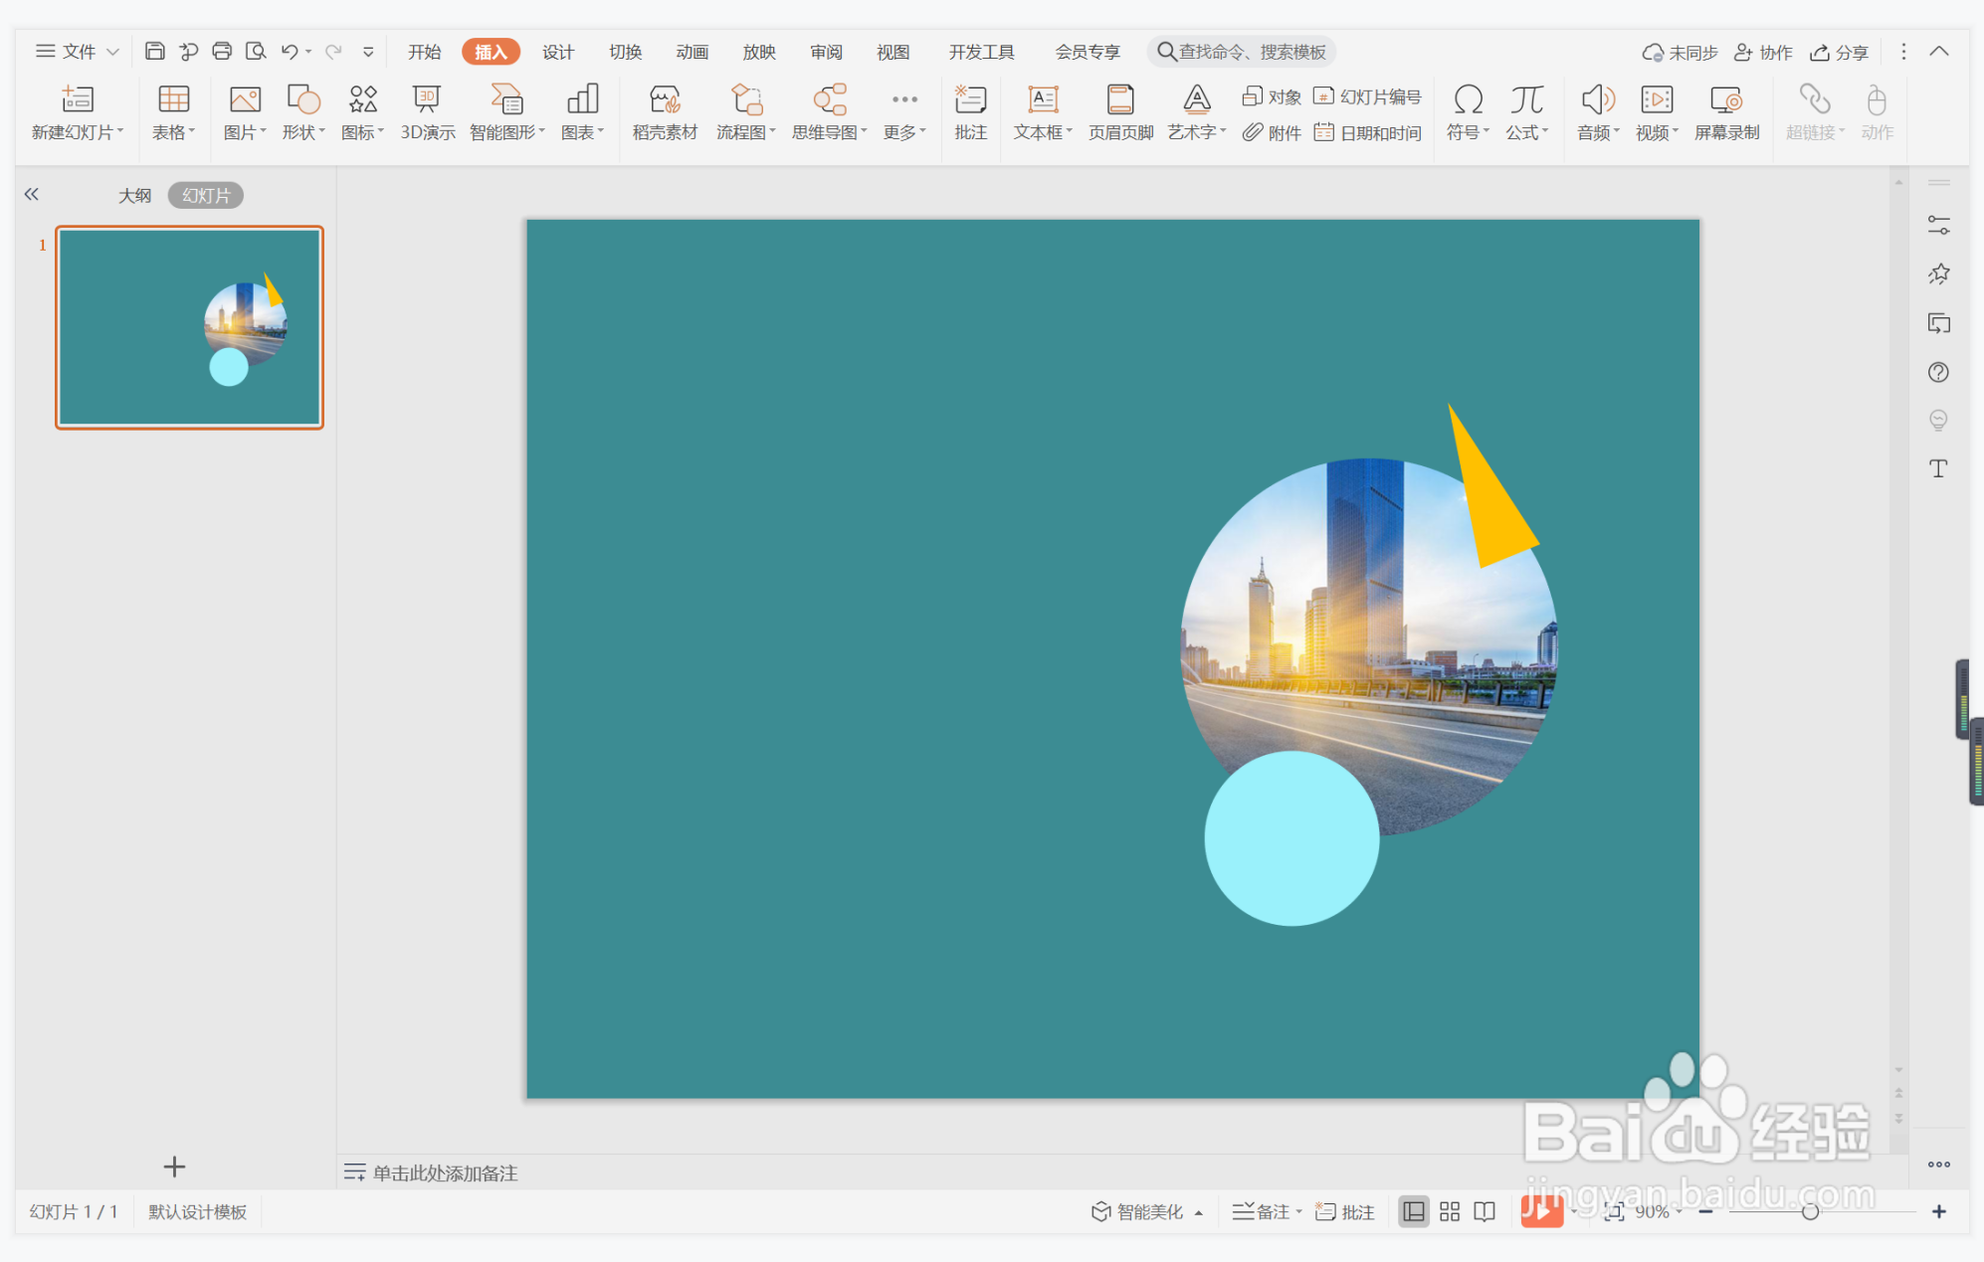The height and width of the screenshot is (1262, 1984).
Task: Select slide 1 thumbnail in panel
Action: tap(189, 327)
